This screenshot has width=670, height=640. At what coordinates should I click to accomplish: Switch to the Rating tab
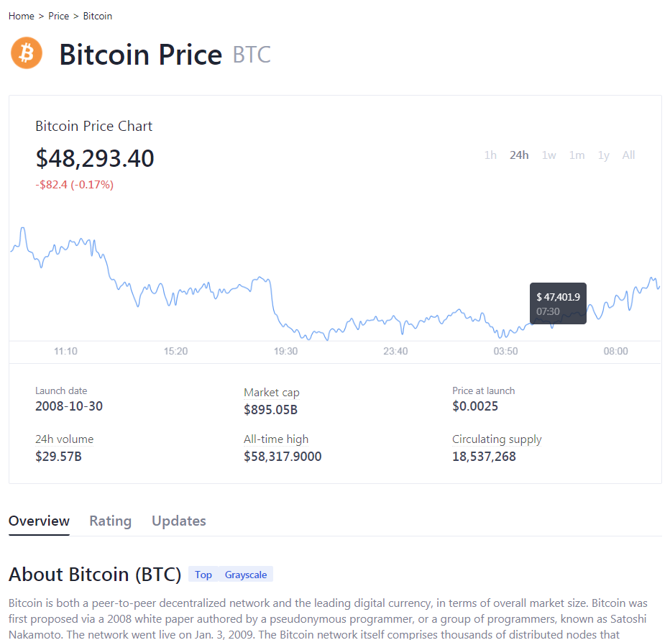110,521
